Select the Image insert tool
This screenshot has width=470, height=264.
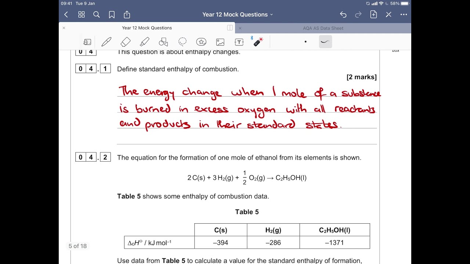click(220, 42)
